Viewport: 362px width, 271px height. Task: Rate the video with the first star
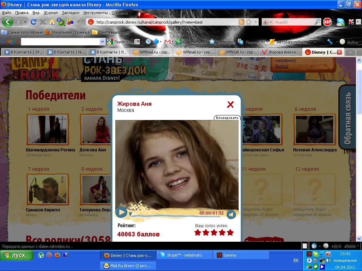pyautogui.click(x=198, y=232)
